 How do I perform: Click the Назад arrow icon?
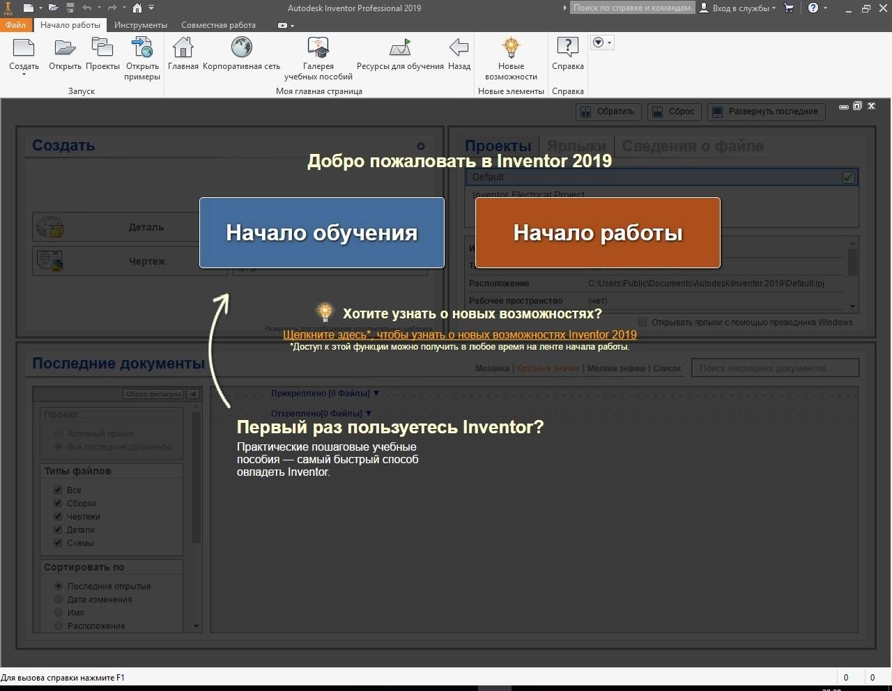tap(459, 48)
